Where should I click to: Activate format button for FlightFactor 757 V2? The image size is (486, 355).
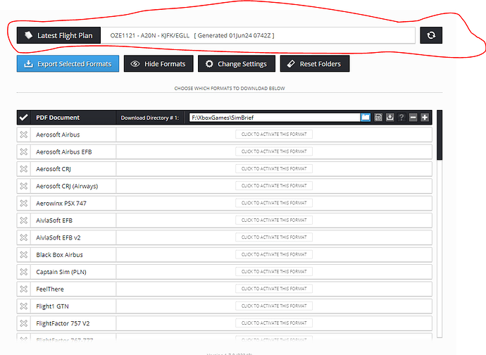(274, 323)
